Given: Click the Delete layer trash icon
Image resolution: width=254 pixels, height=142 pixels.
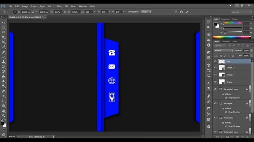Looking at the screenshot, I should click(247, 137).
